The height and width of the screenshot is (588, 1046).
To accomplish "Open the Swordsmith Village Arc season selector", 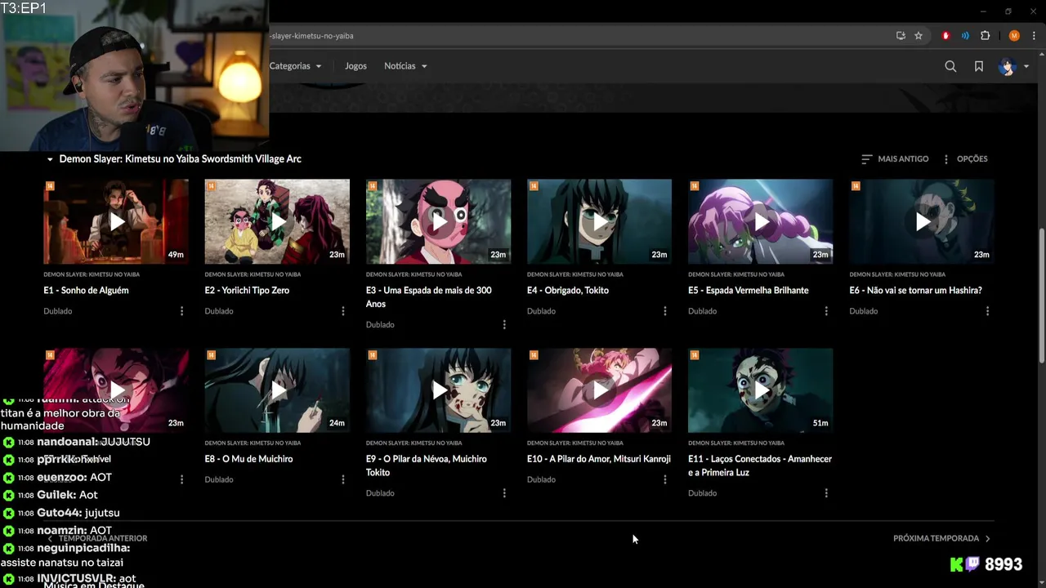I will pyautogui.click(x=173, y=159).
